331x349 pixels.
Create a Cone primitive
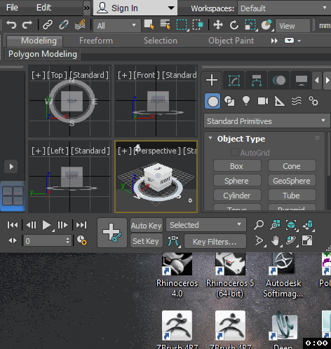(x=292, y=166)
